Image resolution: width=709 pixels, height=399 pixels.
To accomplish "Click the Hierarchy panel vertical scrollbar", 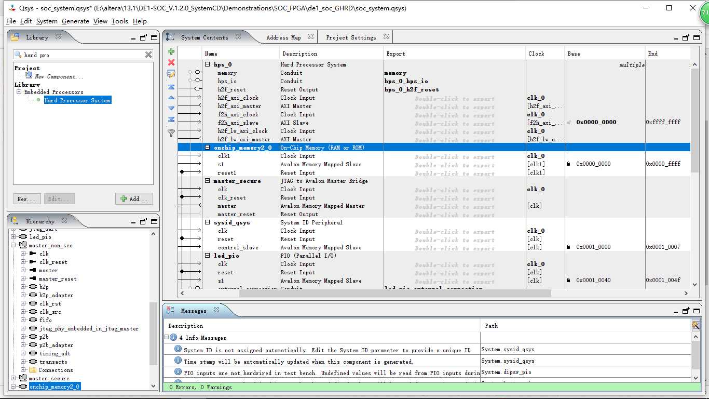I will [x=153, y=334].
